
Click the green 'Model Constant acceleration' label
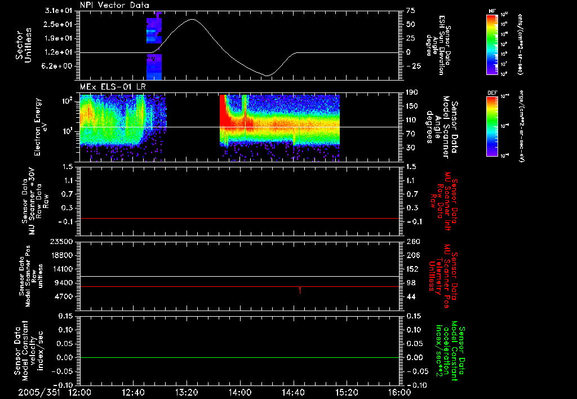(x=450, y=352)
